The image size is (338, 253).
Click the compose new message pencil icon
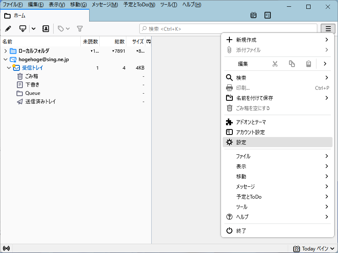click(8, 29)
